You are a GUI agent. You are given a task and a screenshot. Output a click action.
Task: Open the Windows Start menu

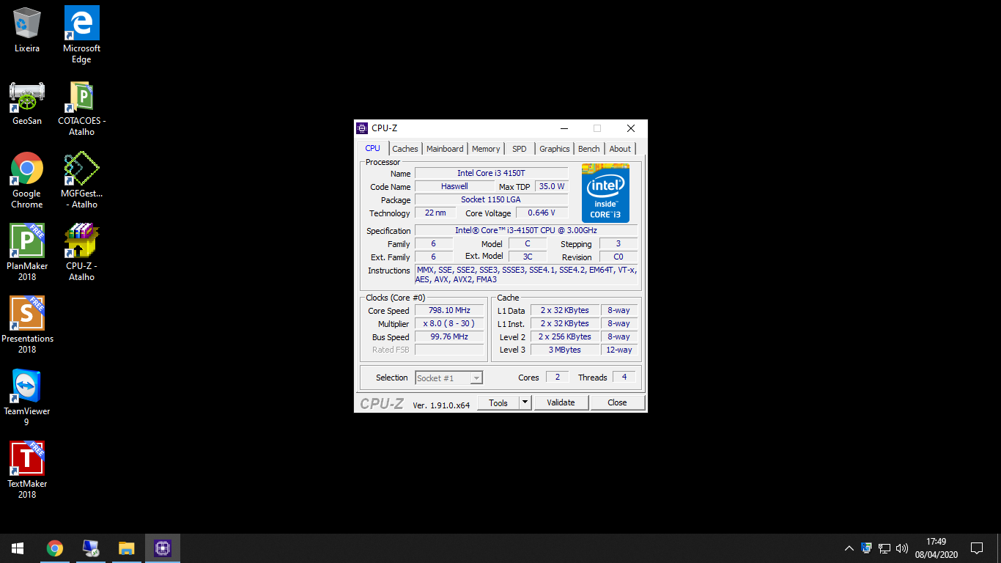[18, 548]
